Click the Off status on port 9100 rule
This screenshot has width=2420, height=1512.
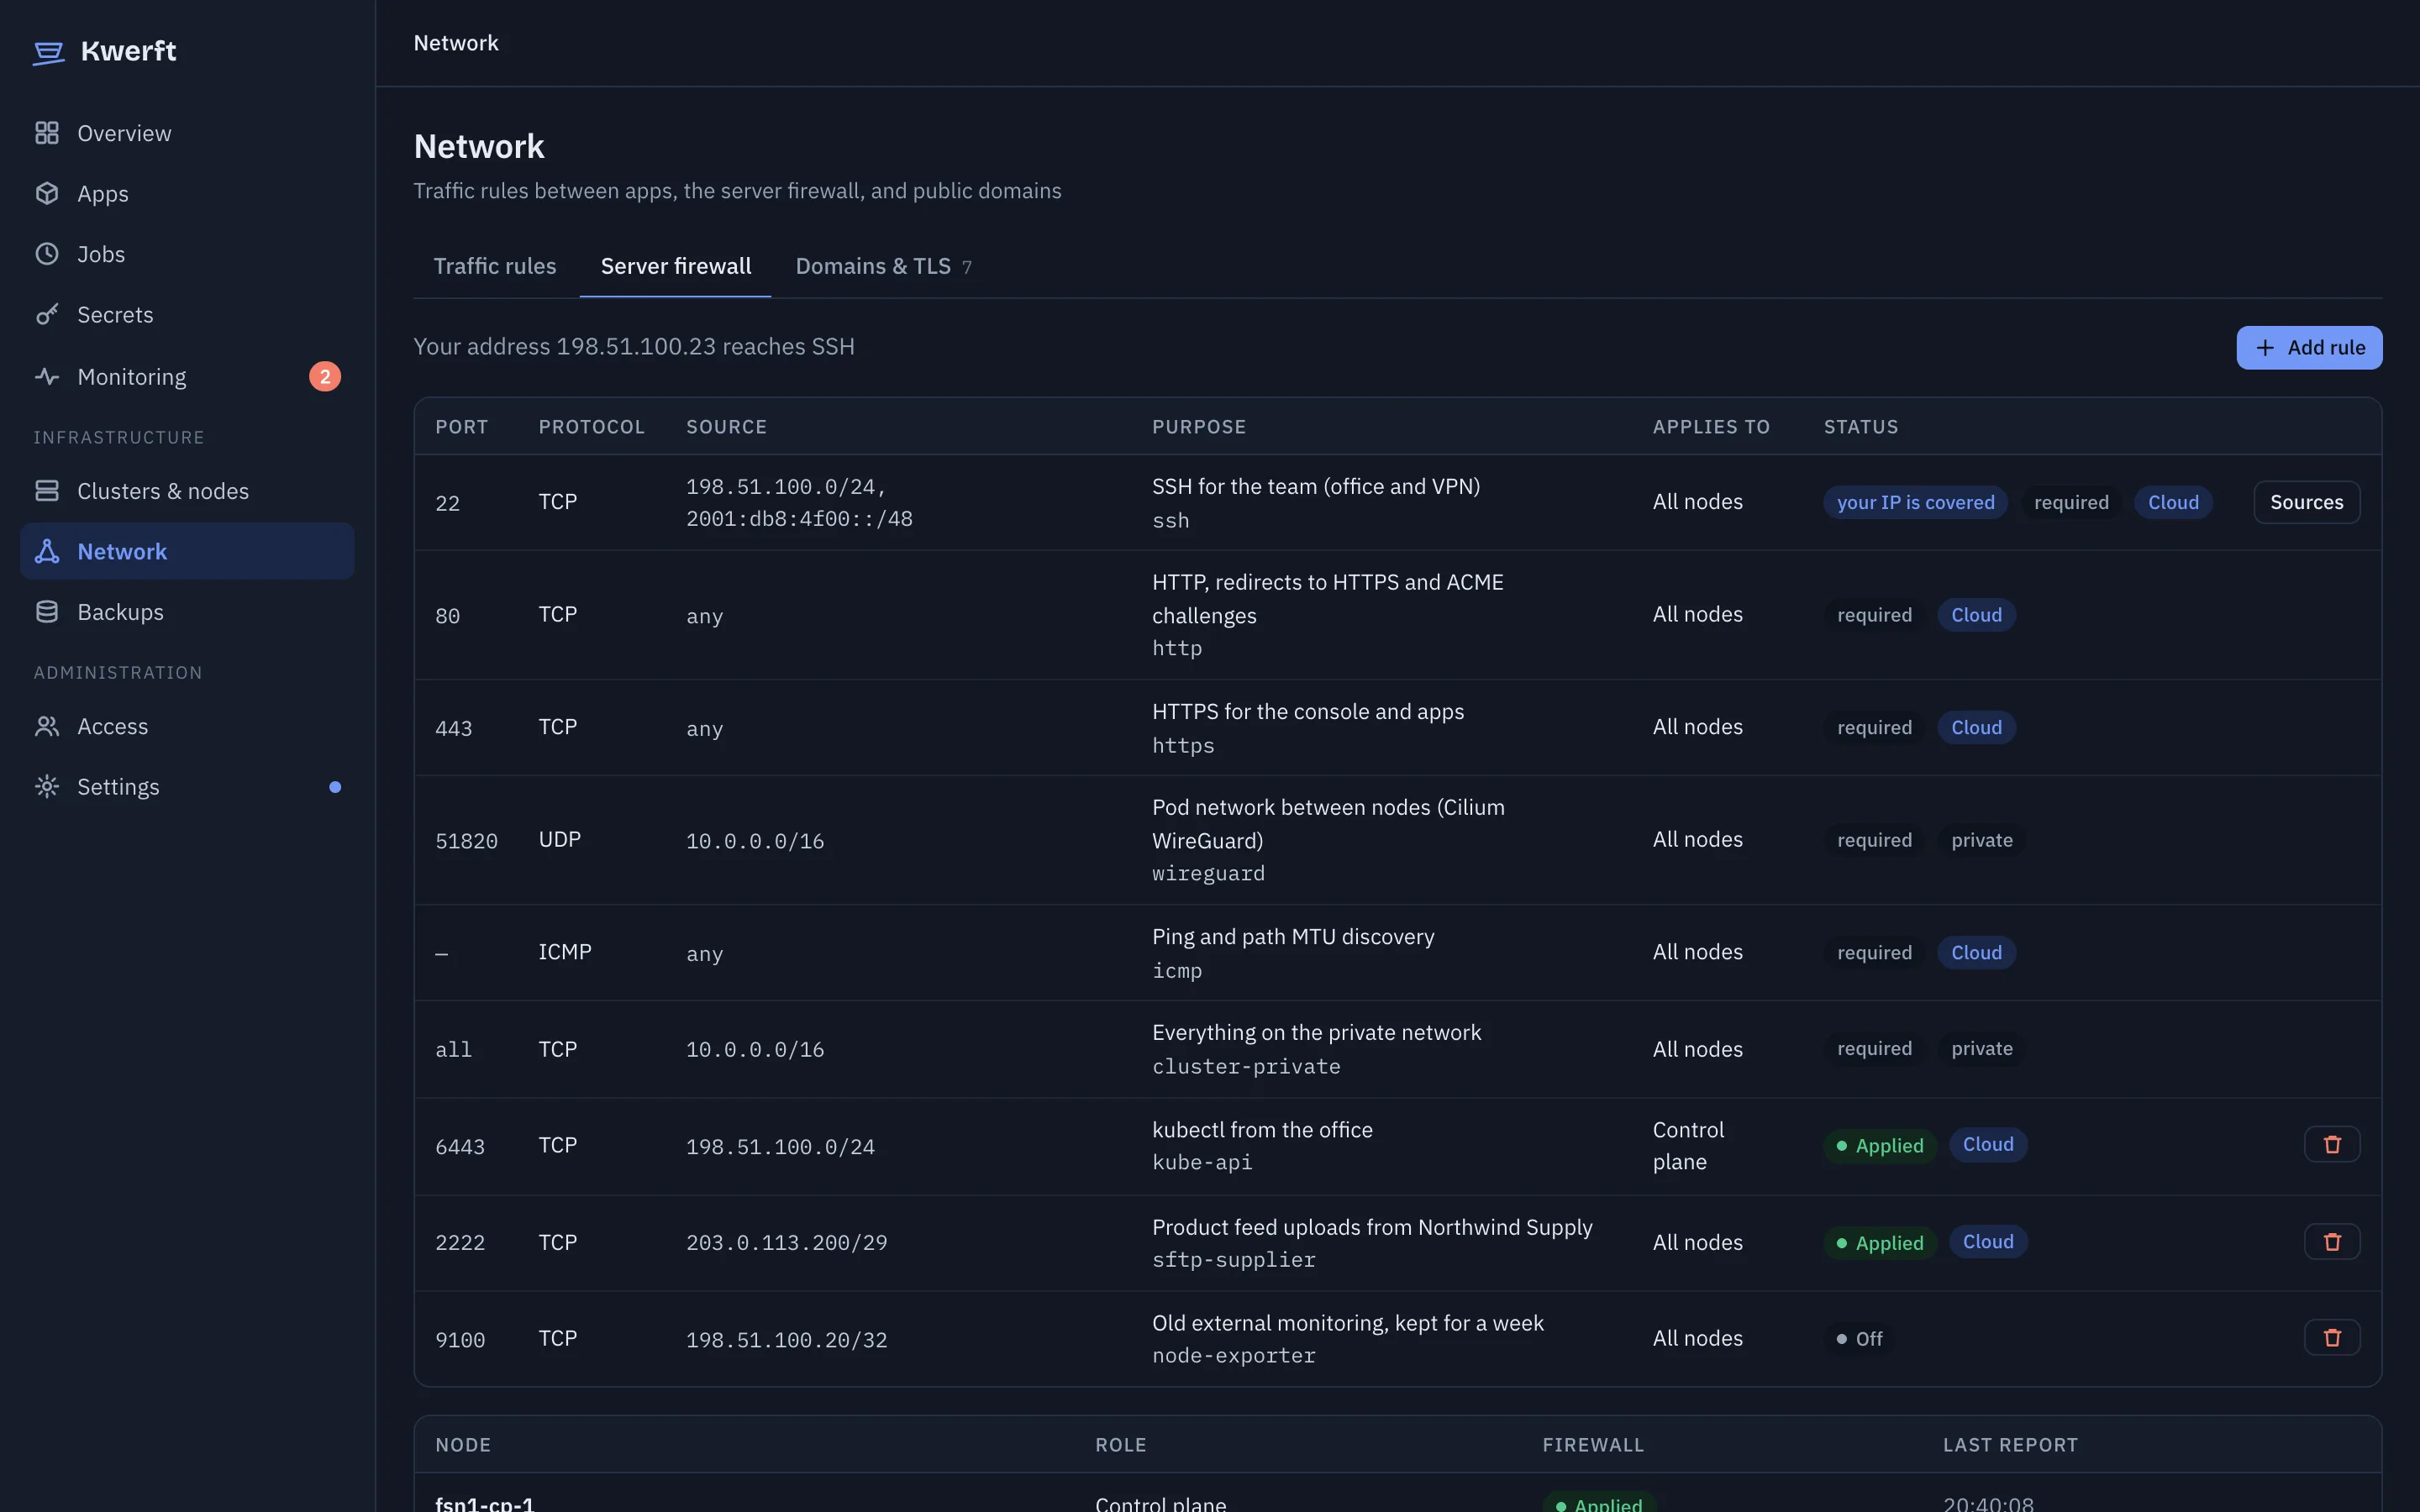[x=1859, y=1338]
